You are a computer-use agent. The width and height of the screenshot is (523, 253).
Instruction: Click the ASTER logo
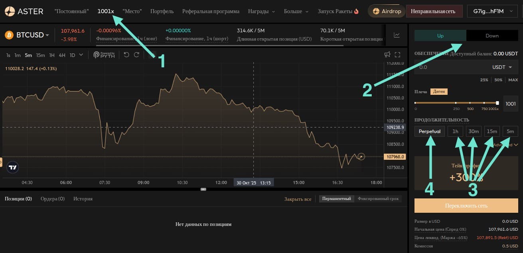click(x=24, y=11)
